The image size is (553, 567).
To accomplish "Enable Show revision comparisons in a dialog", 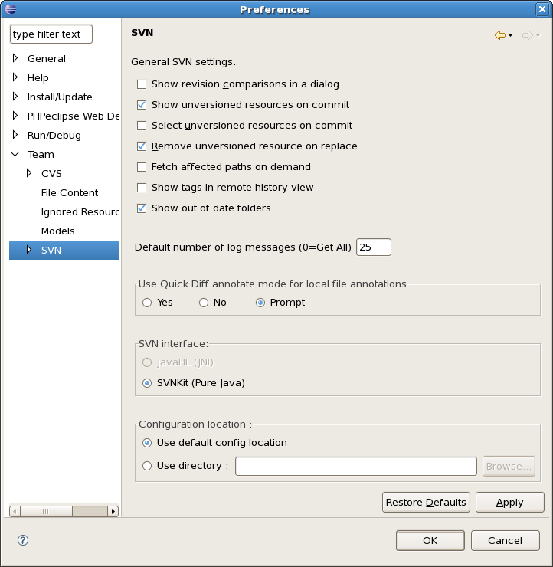I will coord(142,84).
